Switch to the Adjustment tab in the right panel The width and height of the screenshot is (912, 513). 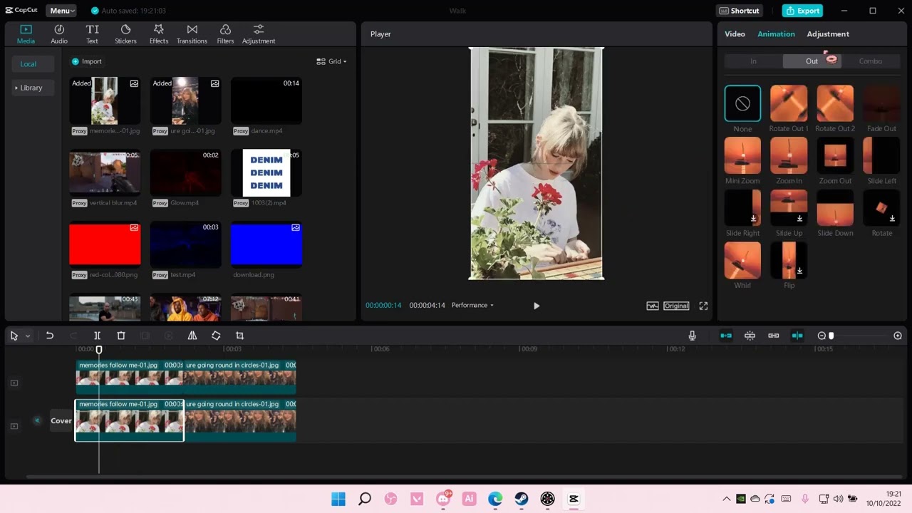pos(828,34)
